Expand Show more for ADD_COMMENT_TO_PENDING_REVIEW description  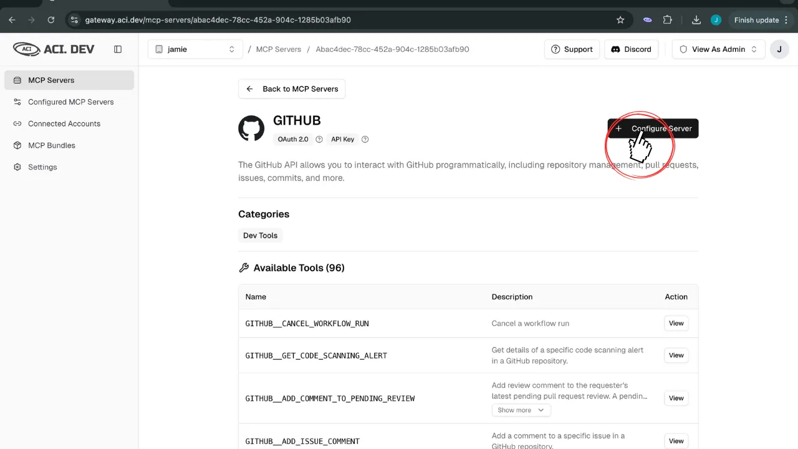pos(521,410)
